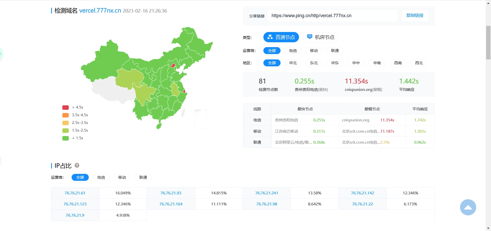
Task: Click the 复制链接 button
Action: 415,16
